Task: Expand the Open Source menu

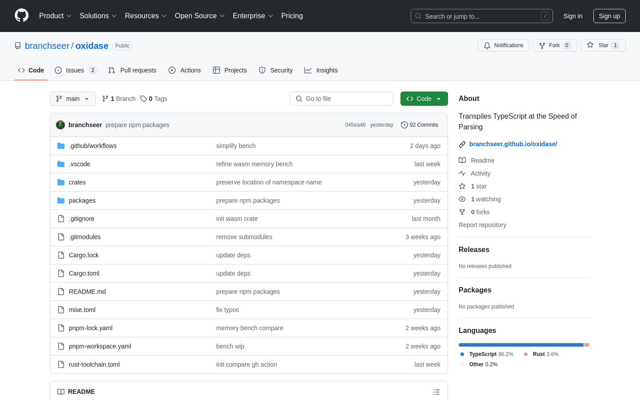Action: 200,16
